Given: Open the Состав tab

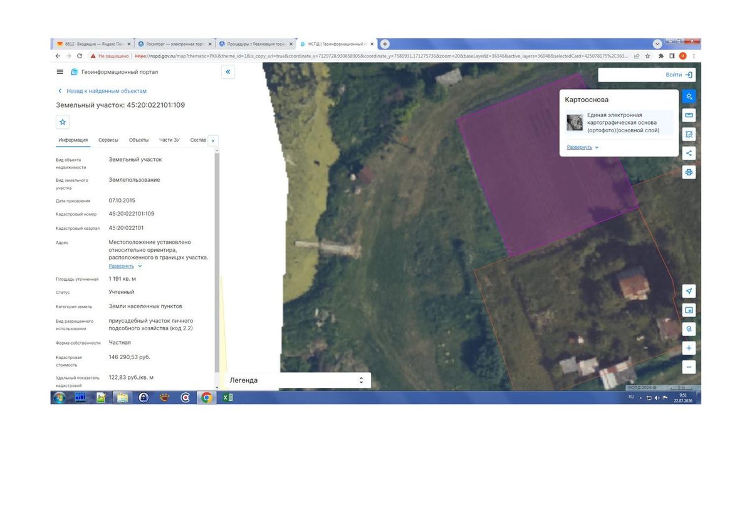Looking at the screenshot, I should pos(198,140).
